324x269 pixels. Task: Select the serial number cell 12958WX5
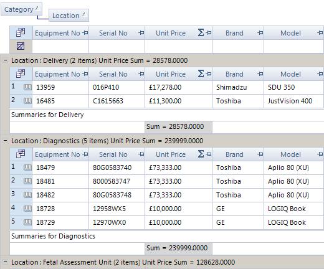point(117,209)
